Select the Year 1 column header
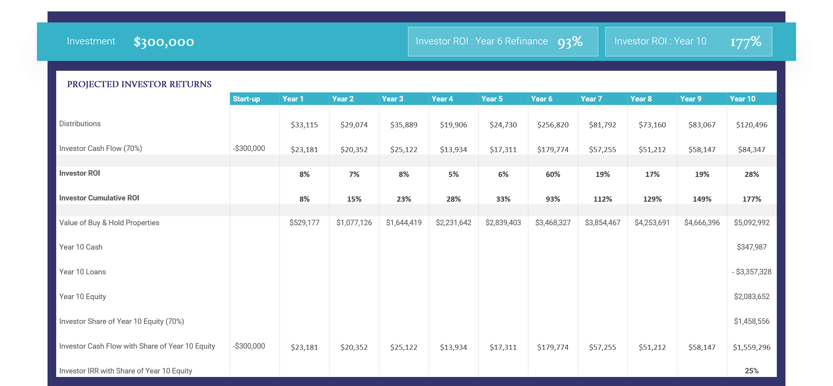The width and height of the screenshot is (833, 386). [305, 99]
